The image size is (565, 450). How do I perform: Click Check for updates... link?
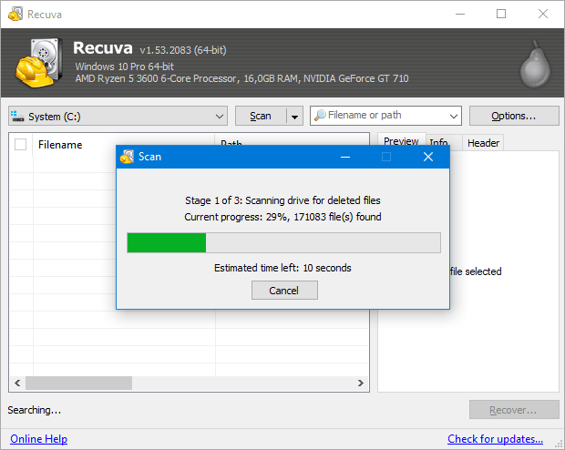point(495,439)
